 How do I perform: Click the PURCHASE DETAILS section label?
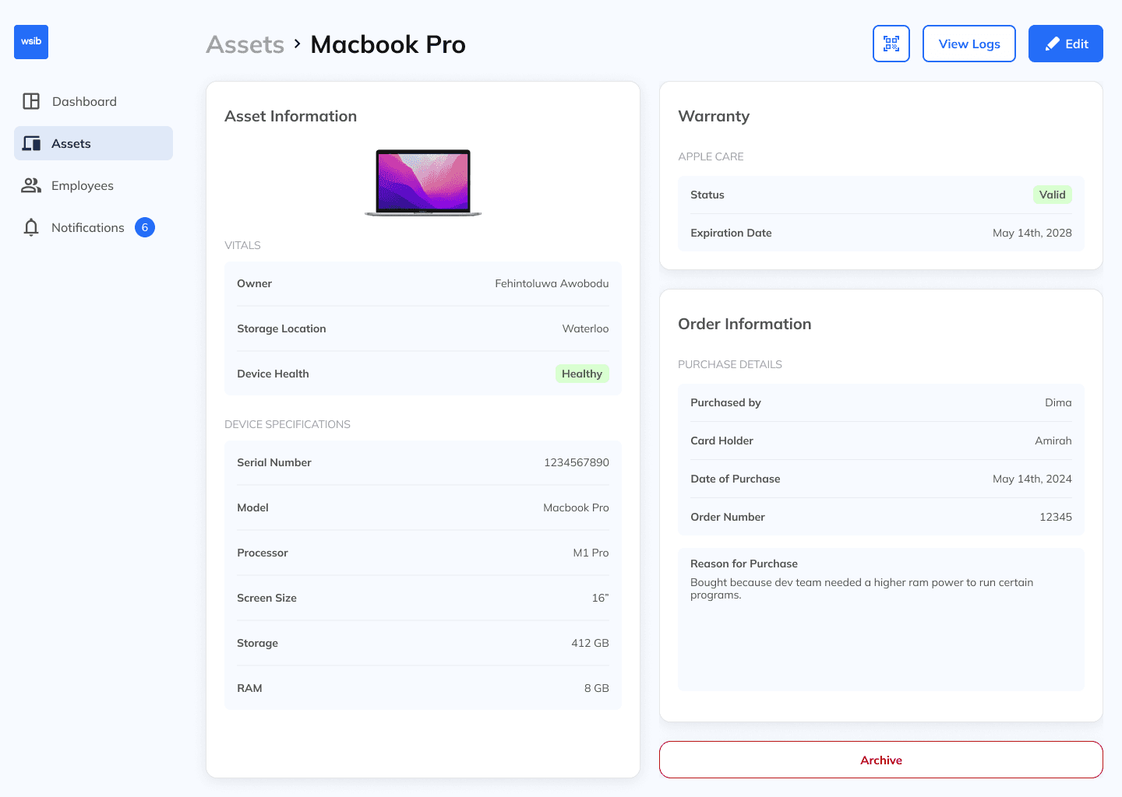click(x=730, y=364)
